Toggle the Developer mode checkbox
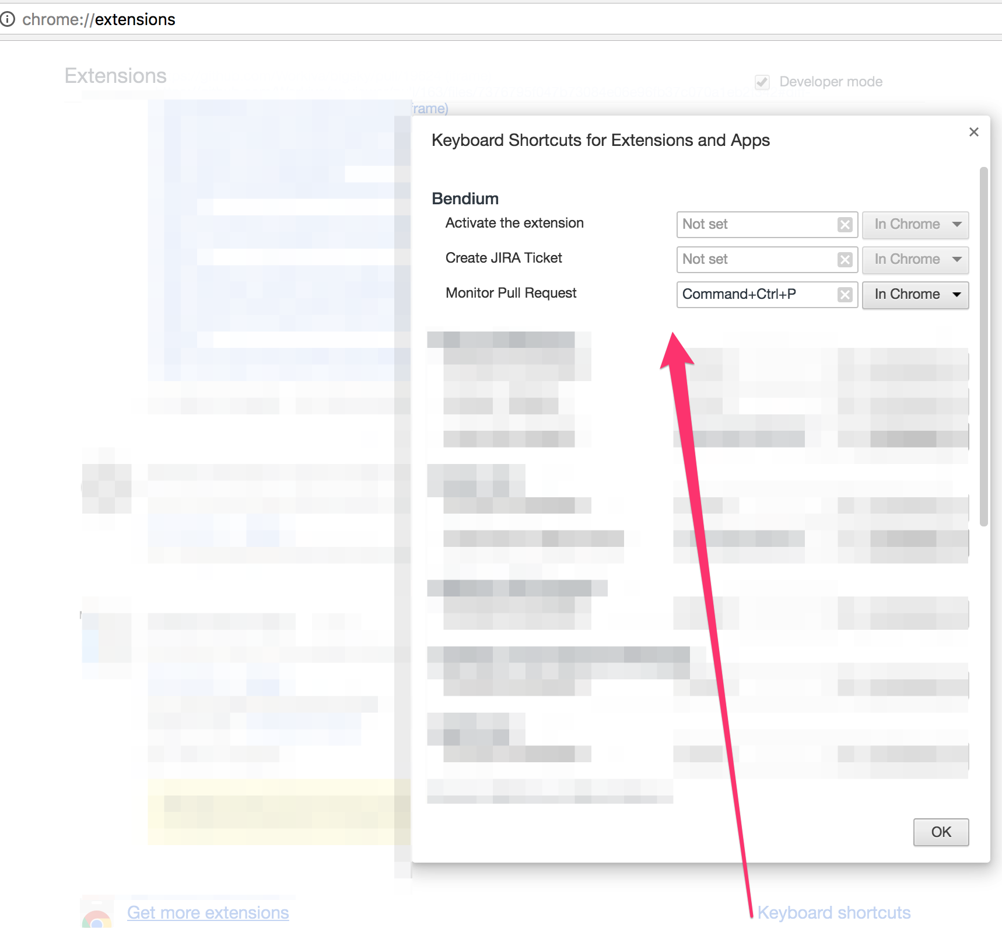This screenshot has height=928, width=1002. (x=762, y=82)
